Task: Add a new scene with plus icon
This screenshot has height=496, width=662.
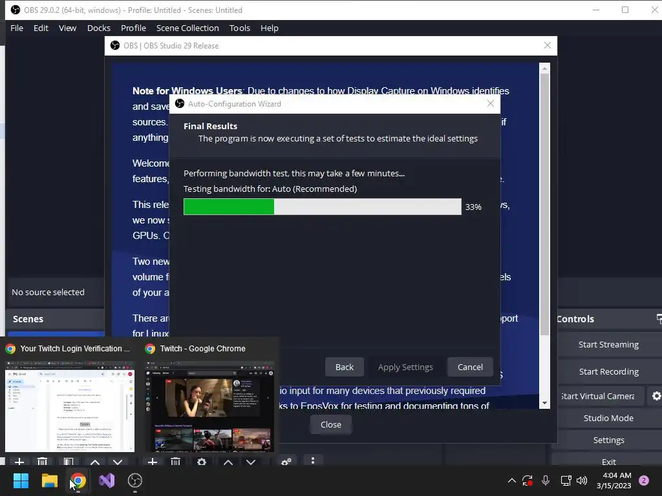Action: 19,462
